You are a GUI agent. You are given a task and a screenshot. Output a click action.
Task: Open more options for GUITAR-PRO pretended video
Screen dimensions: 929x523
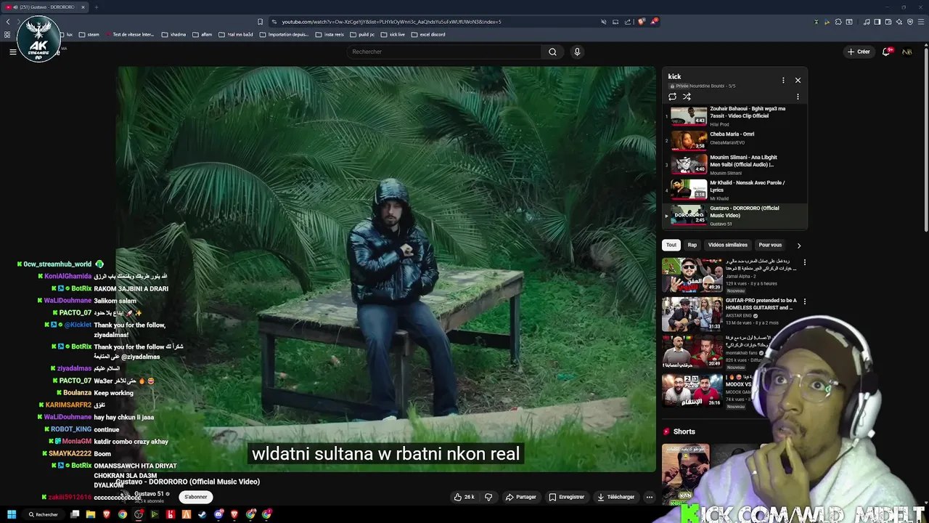click(804, 301)
